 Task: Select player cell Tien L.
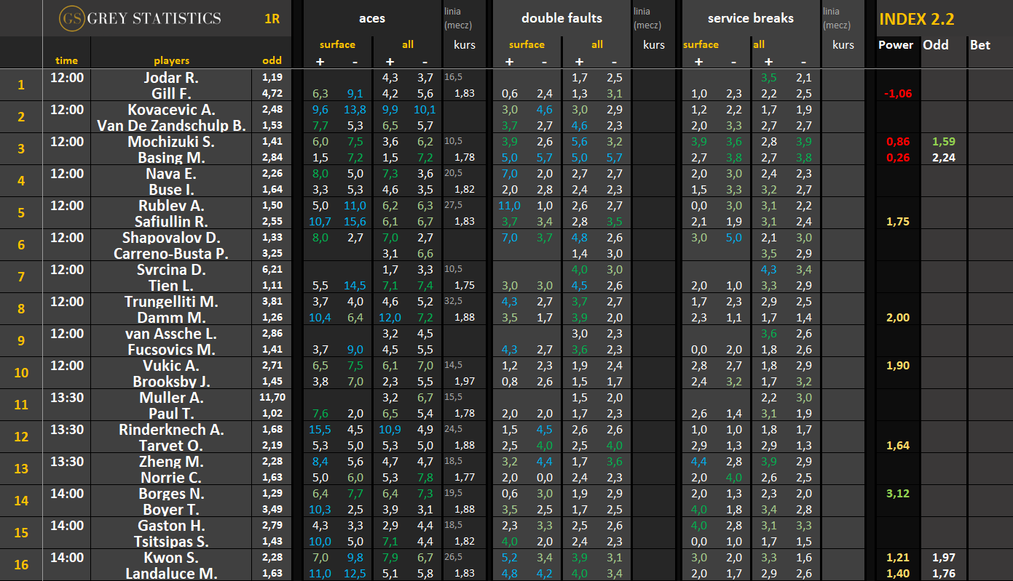tap(171, 285)
